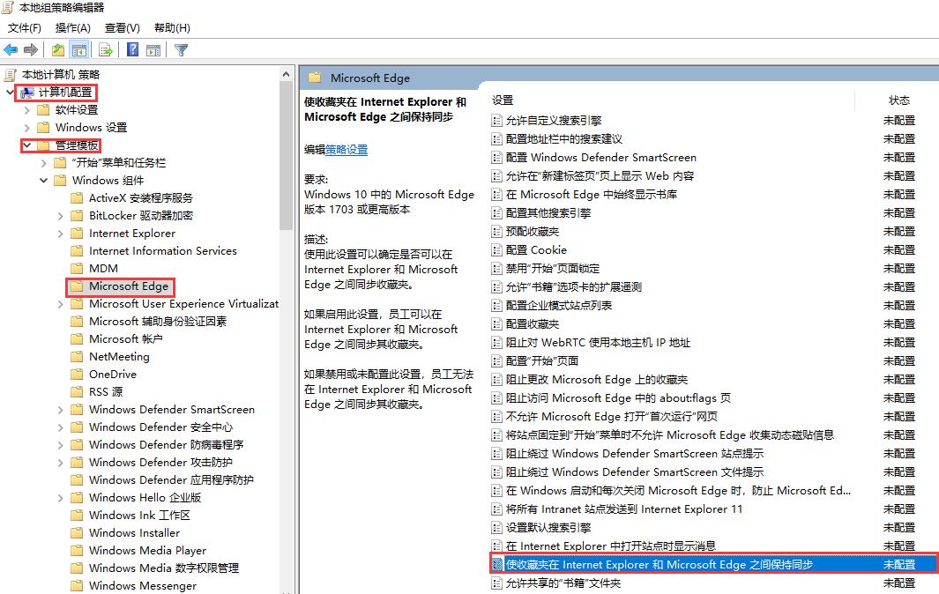Click the policy icon of 配置其他搜索引擎
Viewport: 939px width, 594px height.
[496, 213]
